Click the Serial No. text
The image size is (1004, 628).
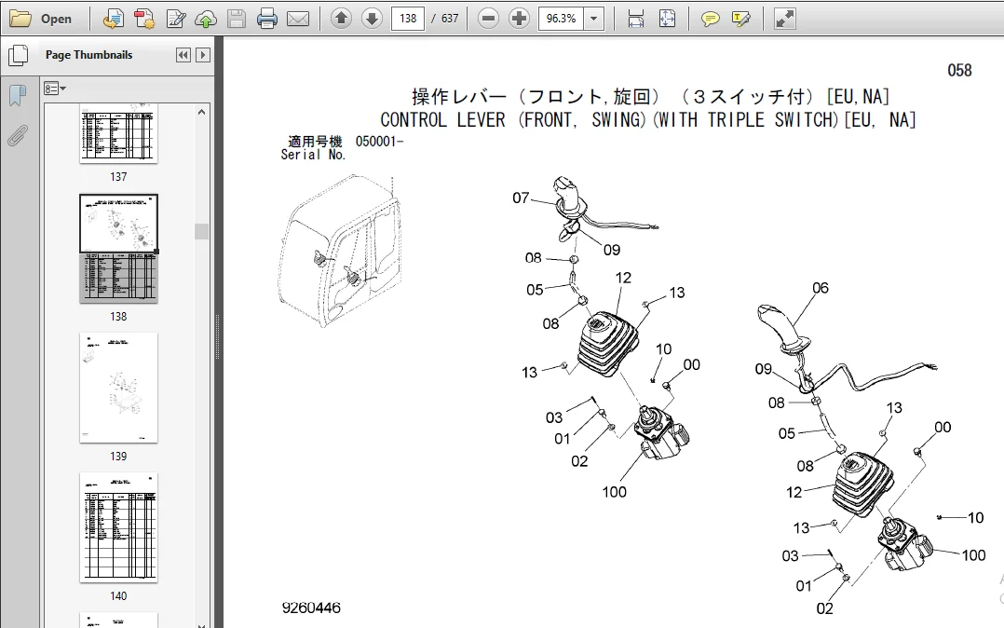click(313, 155)
